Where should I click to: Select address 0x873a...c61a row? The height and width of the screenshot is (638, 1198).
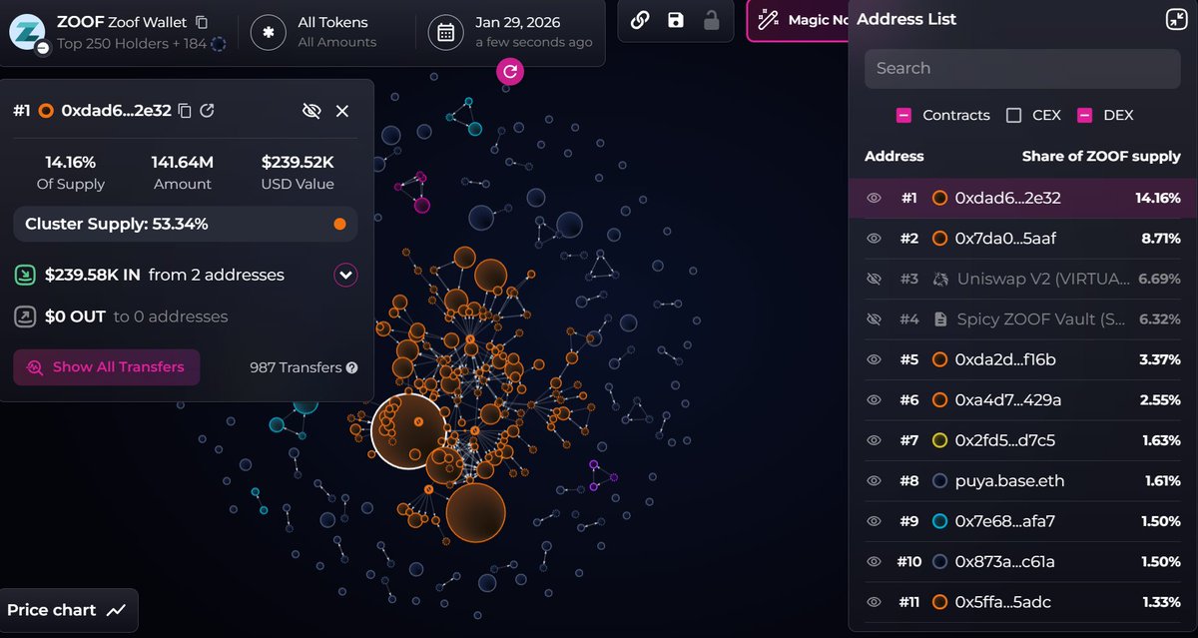pyautogui.click(x=1023, y=562)
